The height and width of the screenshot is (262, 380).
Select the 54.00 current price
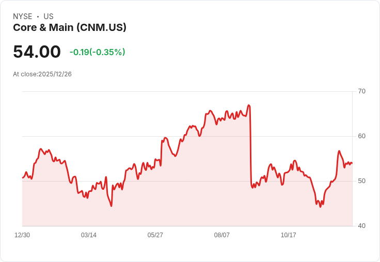point(37,52)
